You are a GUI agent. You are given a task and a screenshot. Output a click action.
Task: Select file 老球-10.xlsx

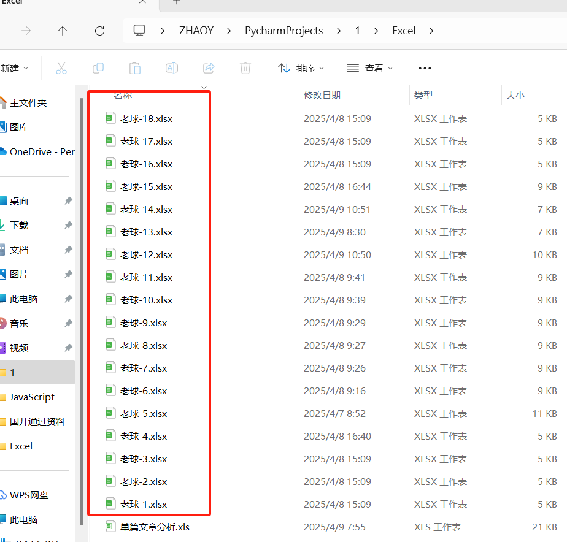coord(146,300)
